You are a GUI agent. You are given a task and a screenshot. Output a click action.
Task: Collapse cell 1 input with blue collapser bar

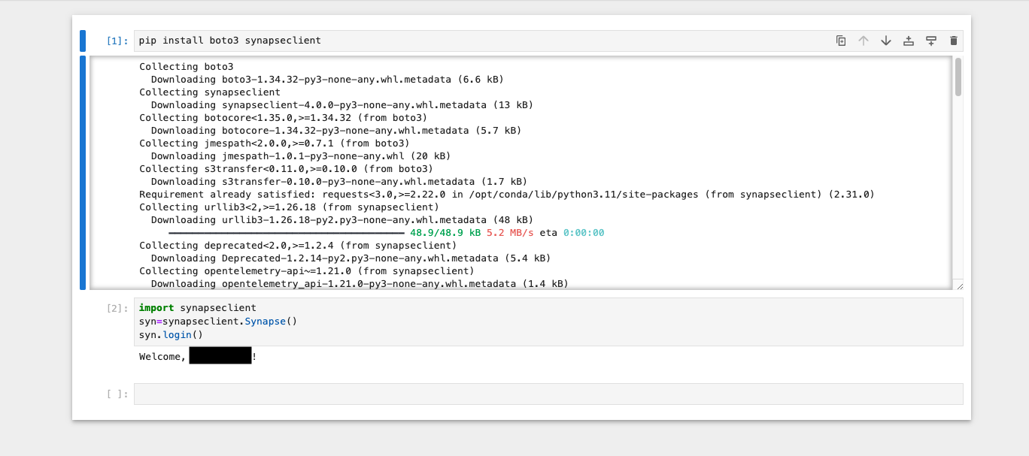click(x=83, y=41)
